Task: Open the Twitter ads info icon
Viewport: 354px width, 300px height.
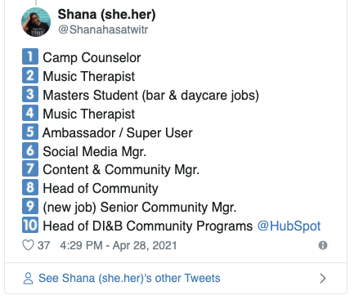Action: click(x=323, y=245)
